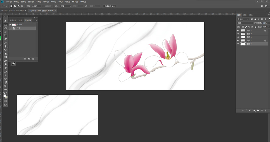Change screen mode icon at toolbox bottom
Screen dimensions: 270x142
[x=5, y=105]
